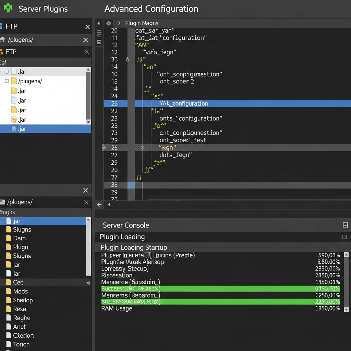Toggle the gutter marker on line 36

[x=128, y=59]
